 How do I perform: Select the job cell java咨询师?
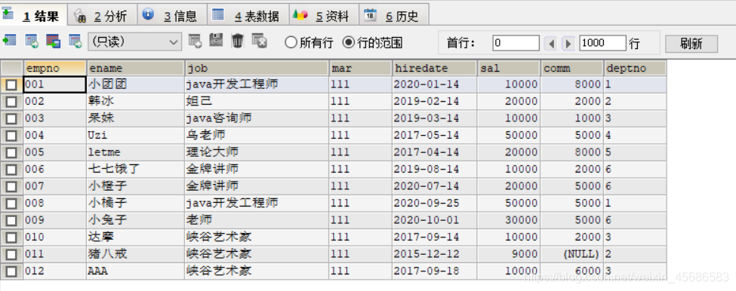coord(257,118)
